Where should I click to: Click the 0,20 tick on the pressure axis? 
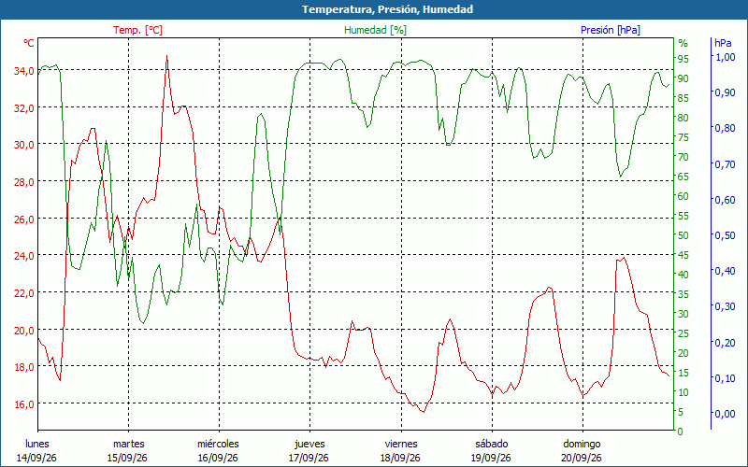tap(725, 342)
